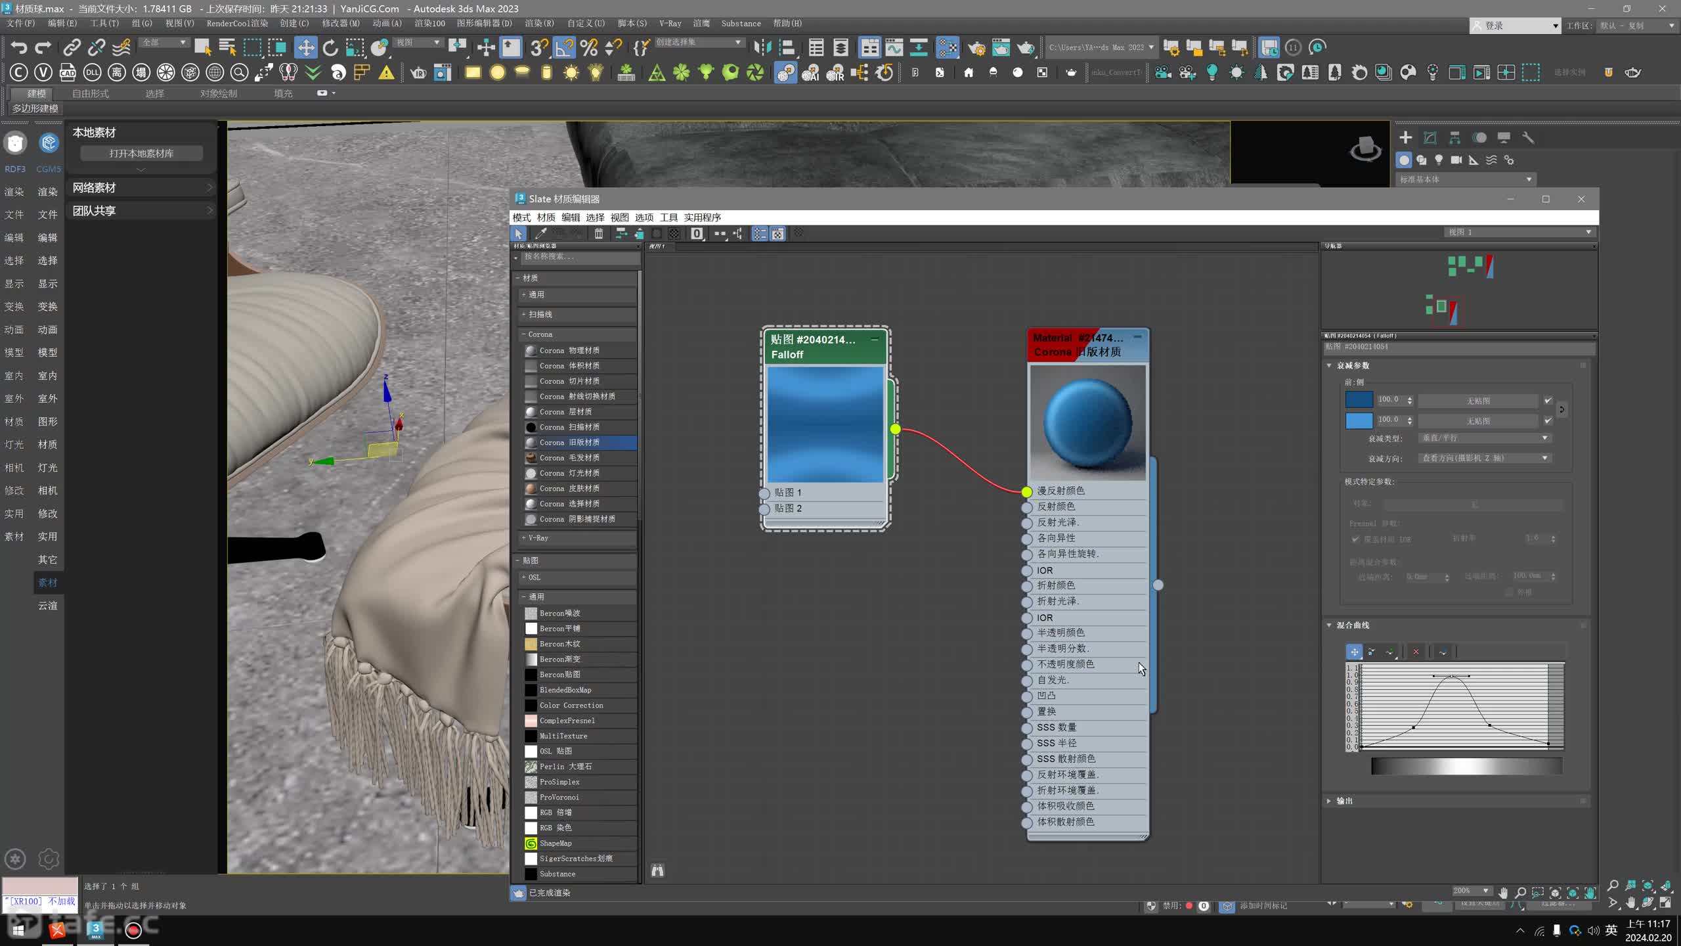Click the dark blue front falloff color swatch

click(1359, 399)
